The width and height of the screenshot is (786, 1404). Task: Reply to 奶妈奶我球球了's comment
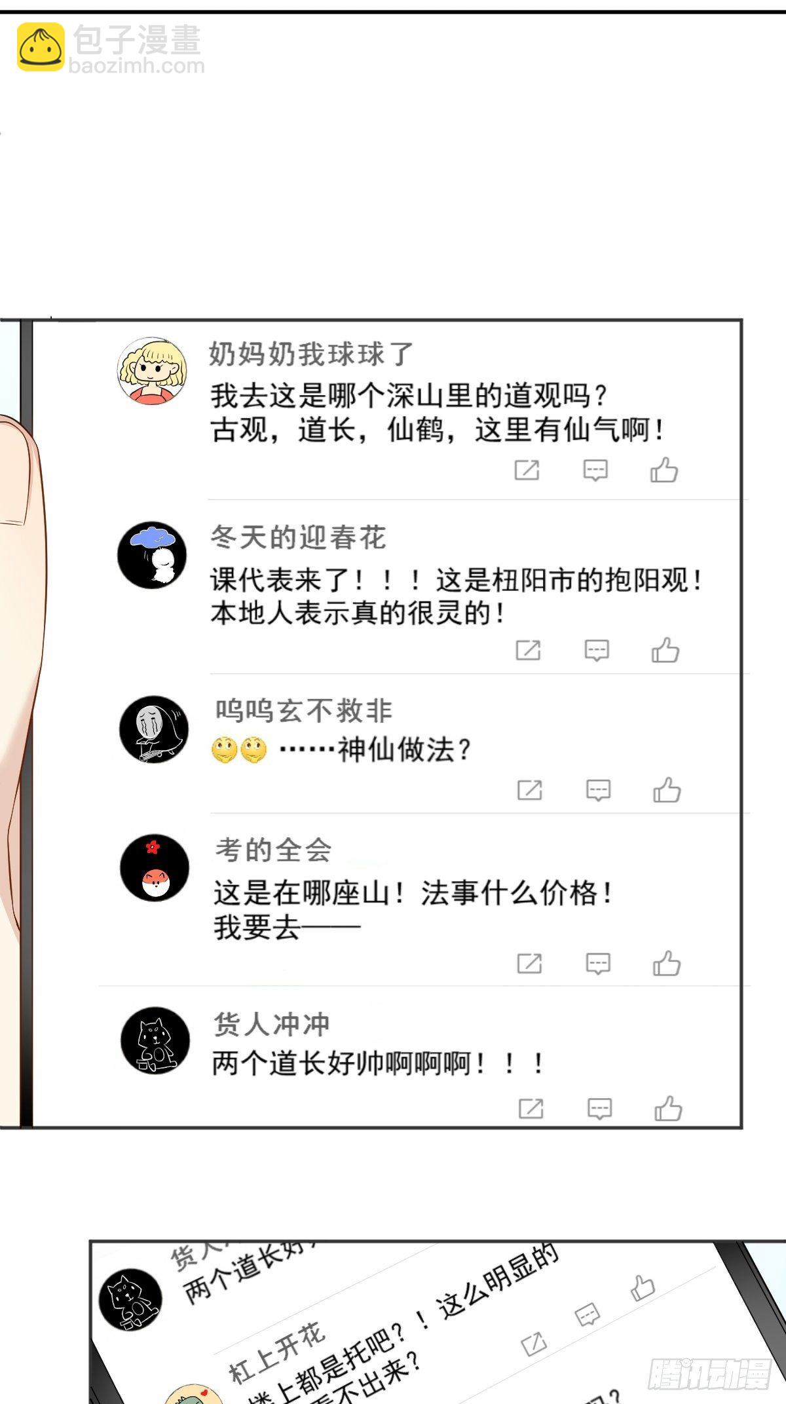595,470
